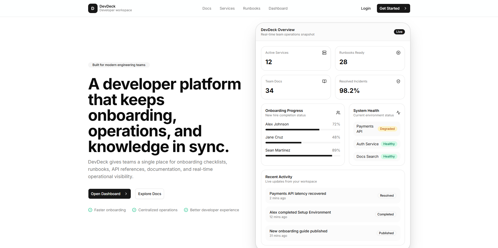Click the chevron inside Open Dashboard button

pyautogui.click(x=126, y=194)
